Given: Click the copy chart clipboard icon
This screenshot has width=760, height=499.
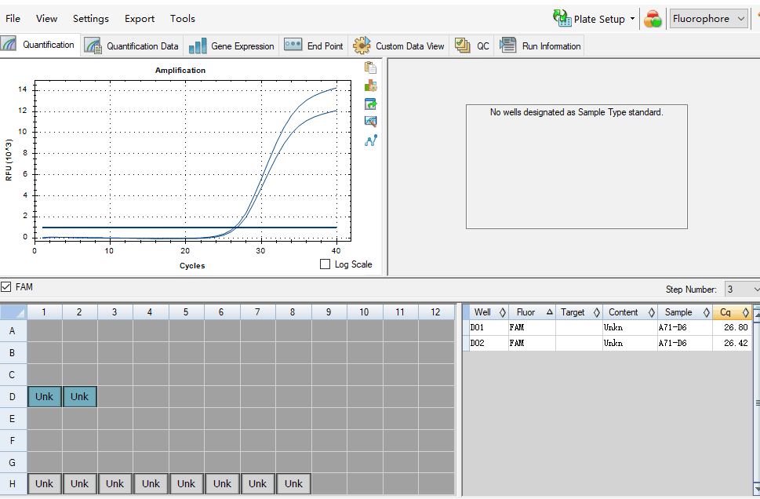Looking at the screenshot, I should pos(371,67).
